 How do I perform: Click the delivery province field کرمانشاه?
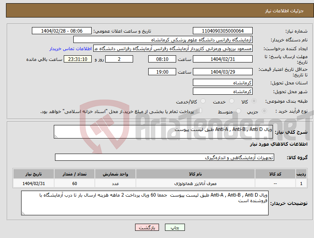pyautogui.click(x=222, y=82)
